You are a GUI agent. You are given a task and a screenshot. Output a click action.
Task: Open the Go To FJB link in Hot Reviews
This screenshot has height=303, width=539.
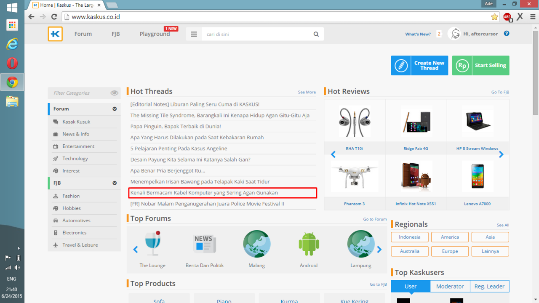(500, 92)
